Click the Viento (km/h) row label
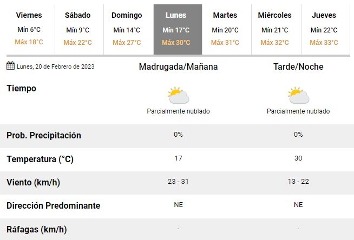 click(33, 182)
